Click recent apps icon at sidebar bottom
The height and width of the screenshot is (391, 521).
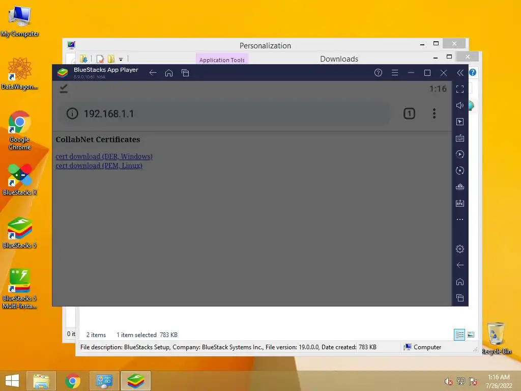coord(460,298)
